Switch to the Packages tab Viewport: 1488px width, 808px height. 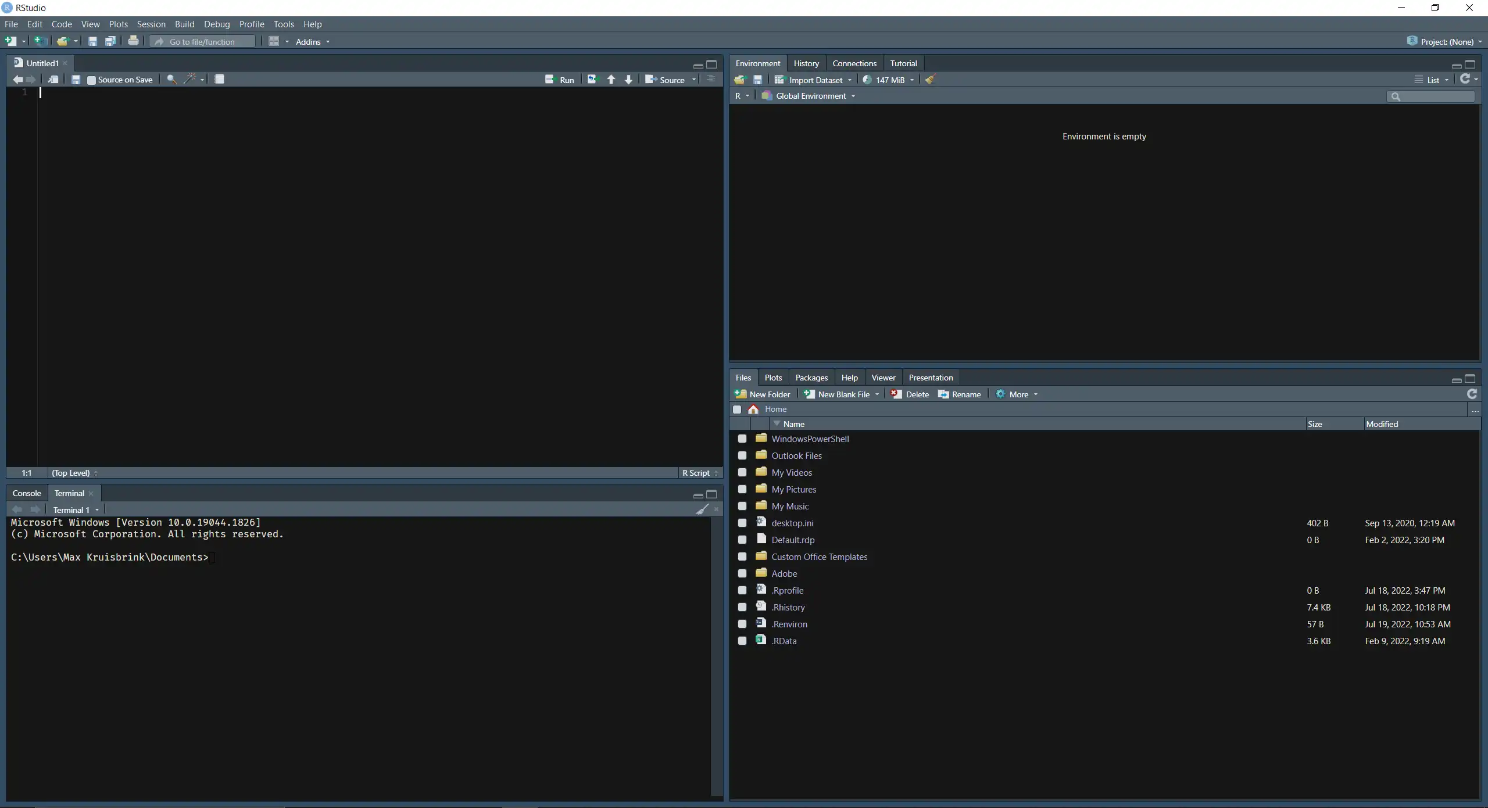point(811,378)
